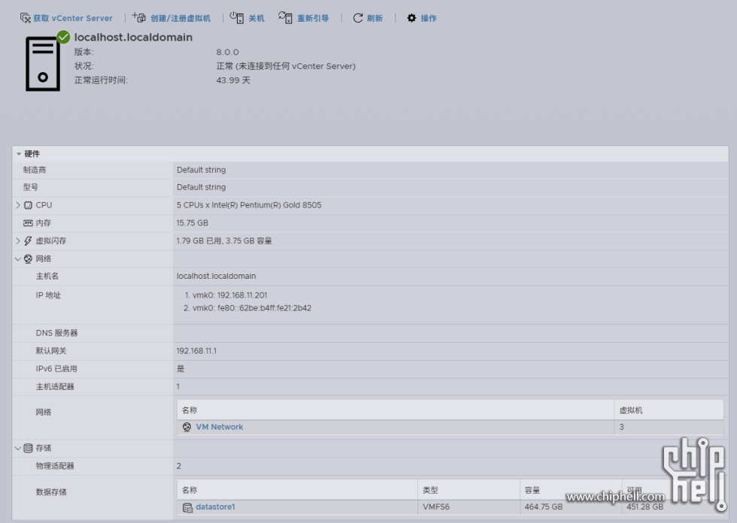Click 刷新 to refresh

click(375, 18)
